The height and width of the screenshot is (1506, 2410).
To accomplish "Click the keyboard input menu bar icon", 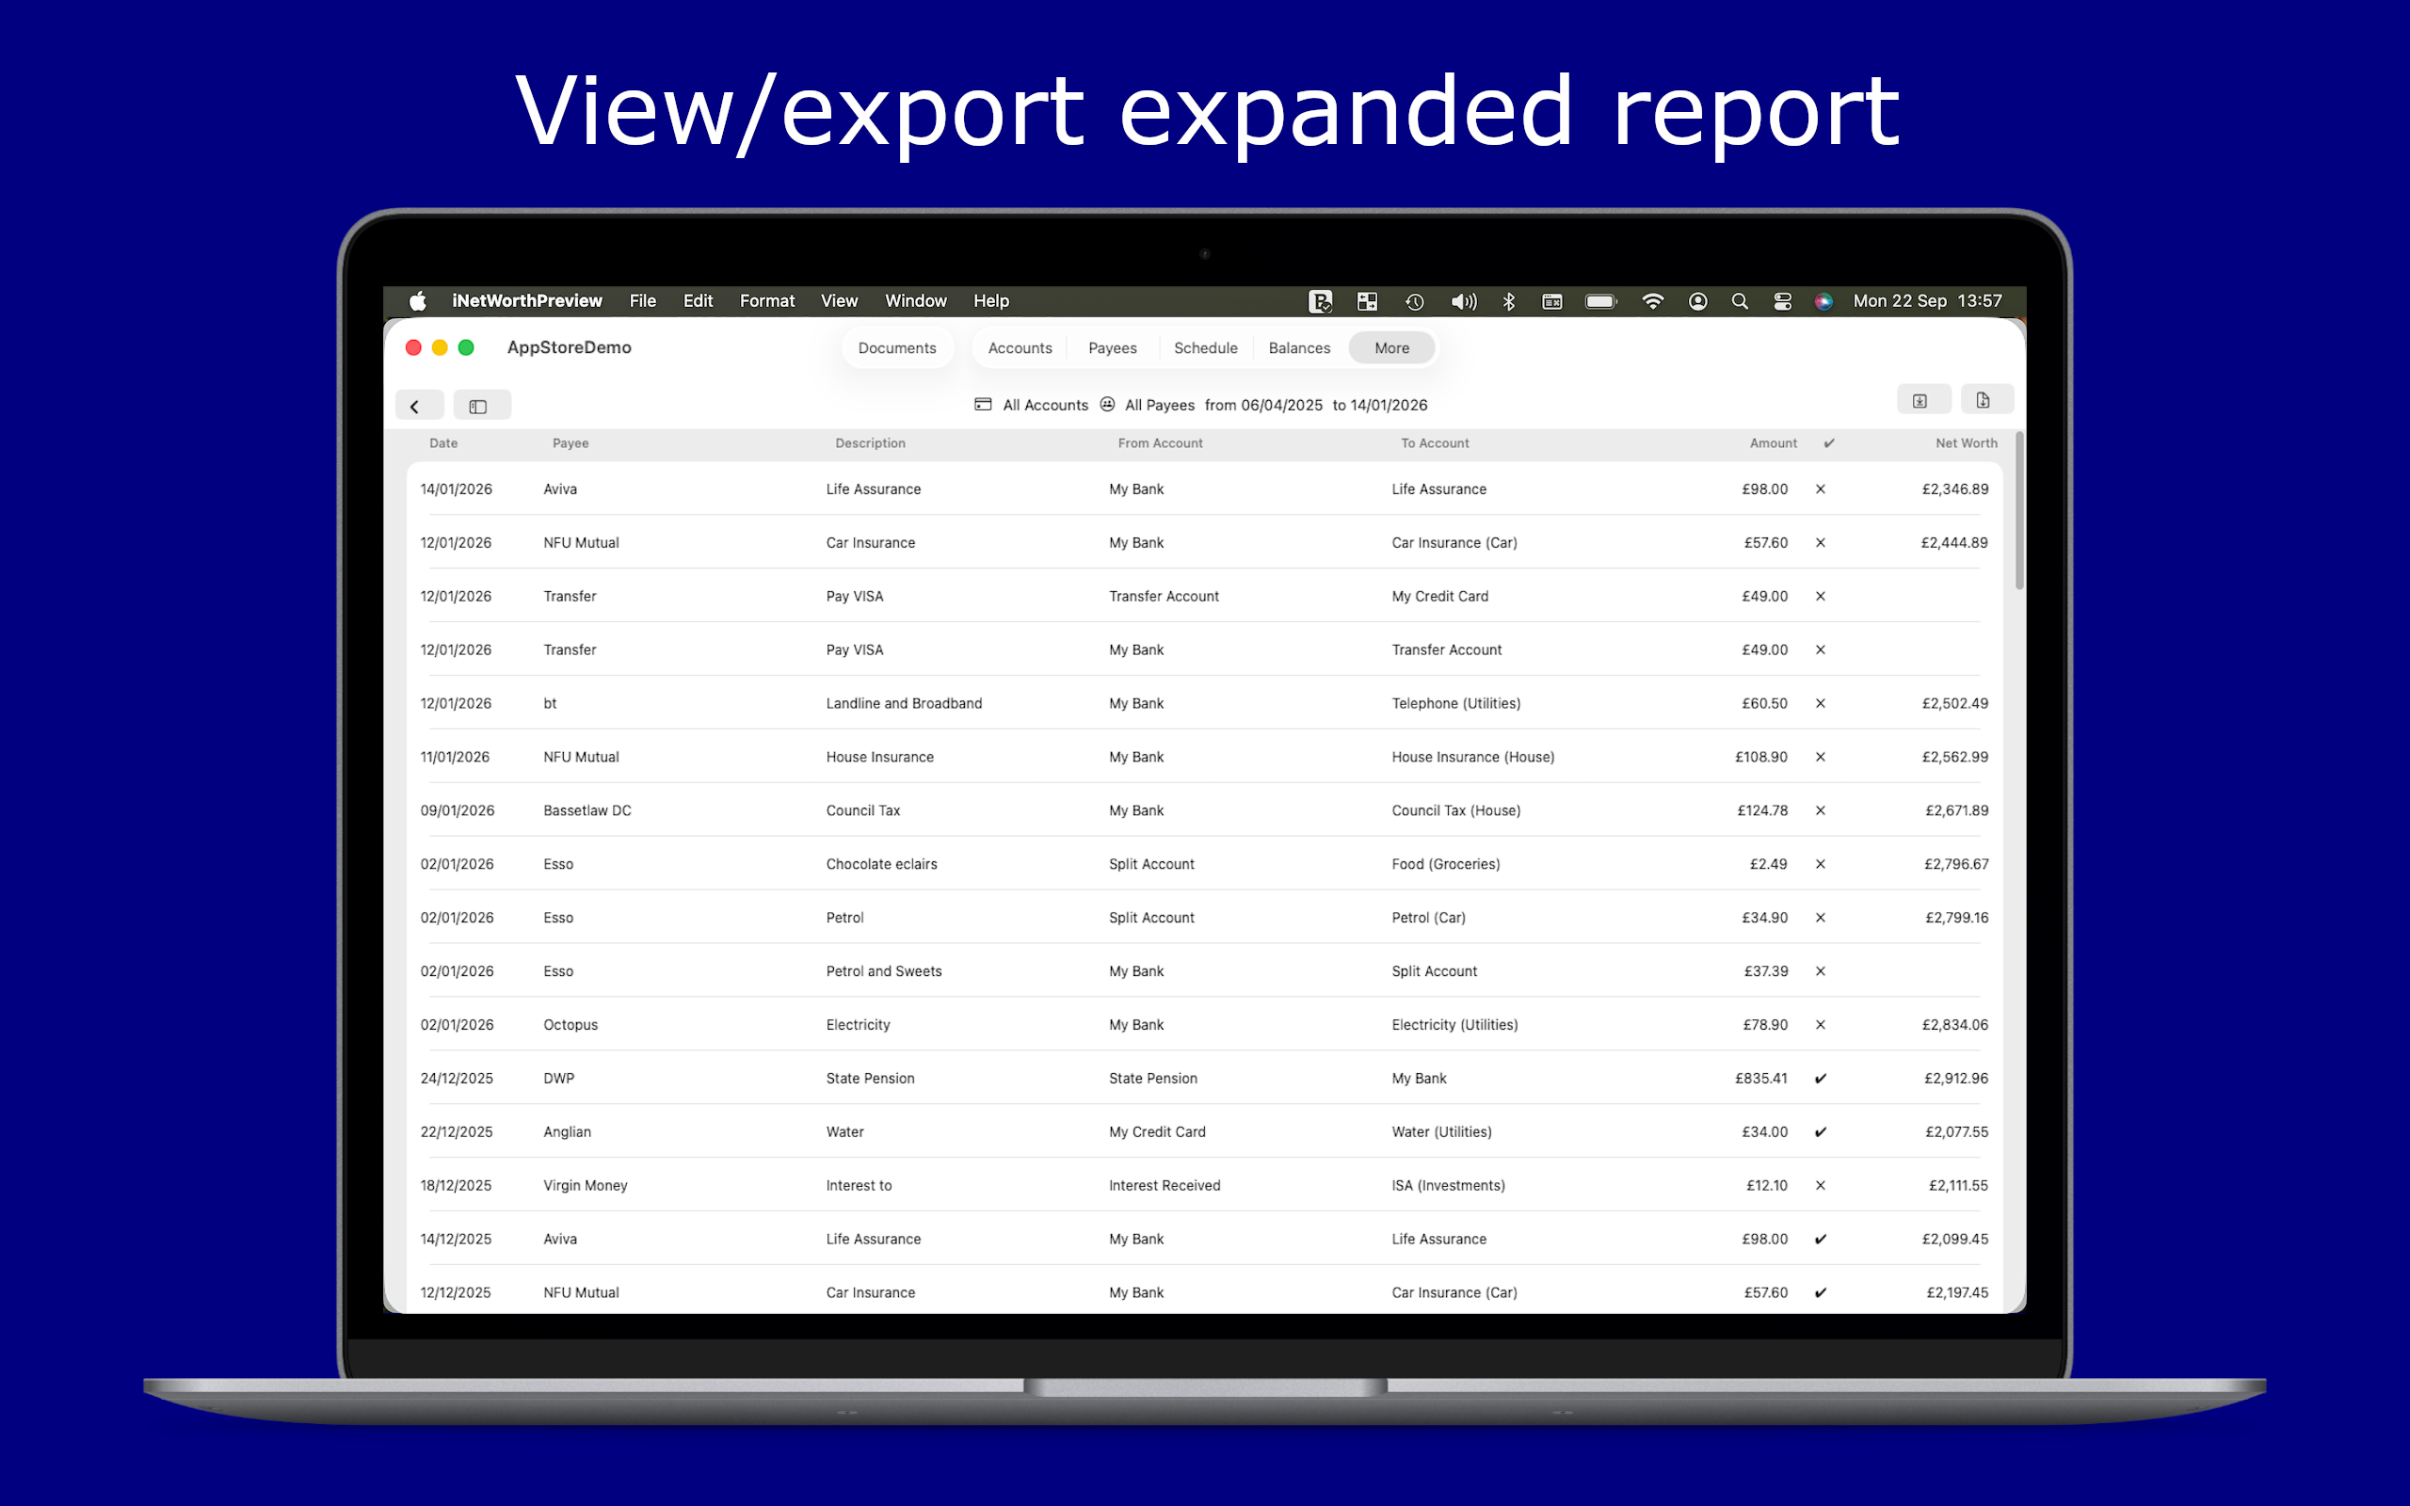I will point(1552,301).
